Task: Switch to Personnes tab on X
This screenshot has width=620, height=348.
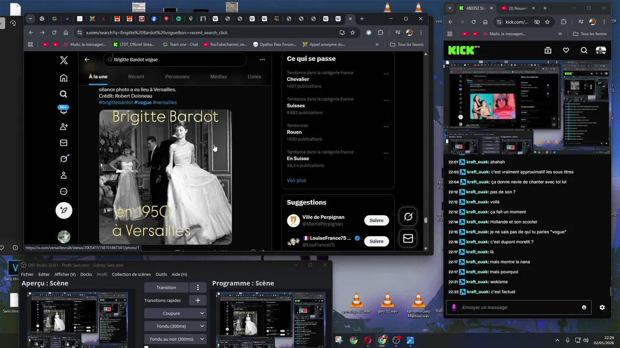Action: click(x=177, y=76)
